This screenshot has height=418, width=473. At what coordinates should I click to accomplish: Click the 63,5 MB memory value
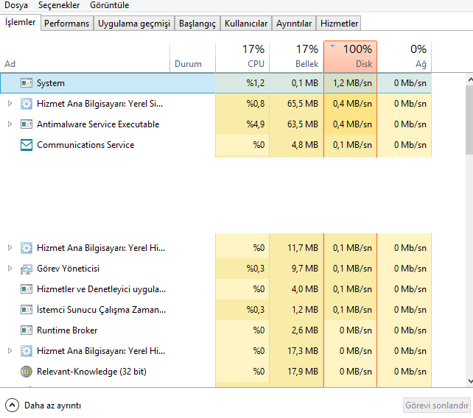point(303,124)
